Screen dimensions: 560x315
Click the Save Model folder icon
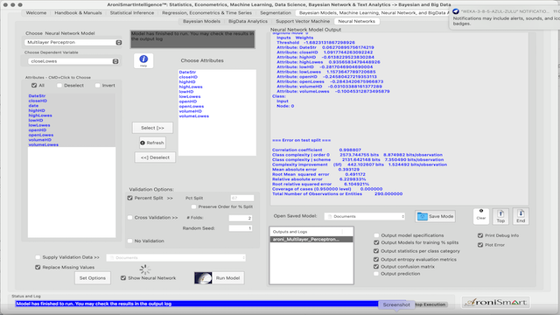422,216
